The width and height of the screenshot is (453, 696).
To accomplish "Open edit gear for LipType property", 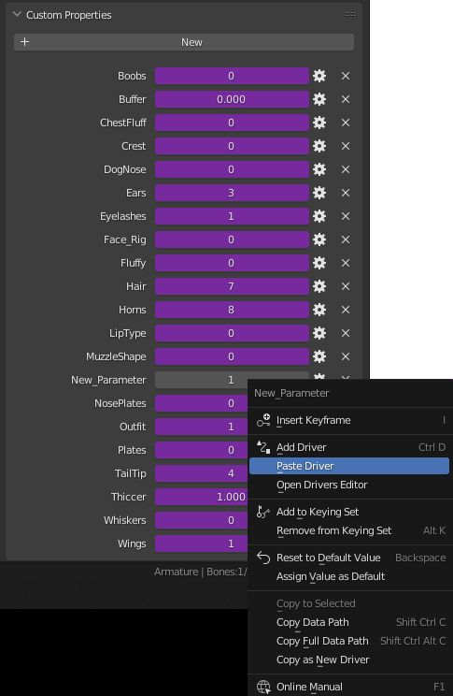I will 319,333.
